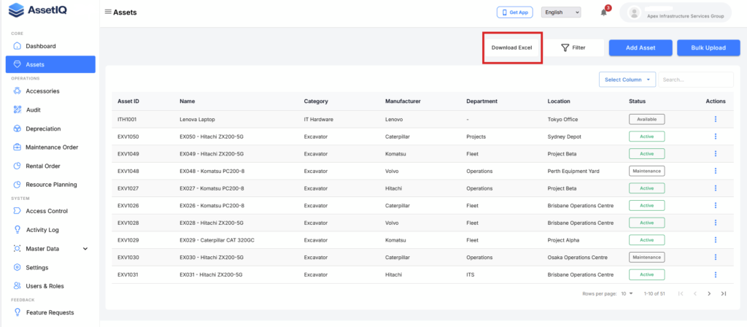
Task: Click the Sydney Depot location cell
Action: point(565,136)
